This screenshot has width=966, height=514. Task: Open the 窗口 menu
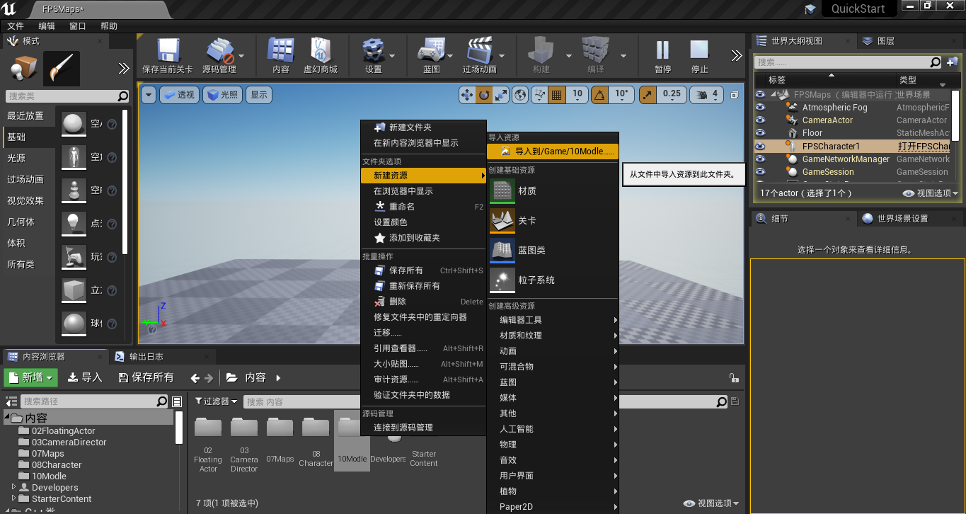click(x=76, y=25)
